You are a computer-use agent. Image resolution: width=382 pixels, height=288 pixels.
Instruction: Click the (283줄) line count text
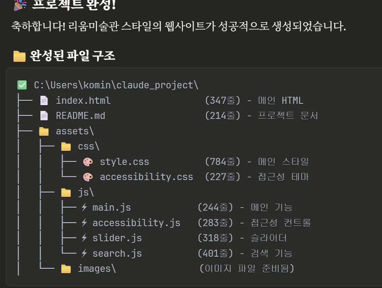click(215, 223)
